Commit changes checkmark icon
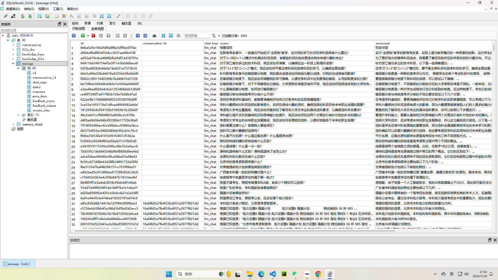The height and width of the screenshot is (280, 498). click(101, 36)
